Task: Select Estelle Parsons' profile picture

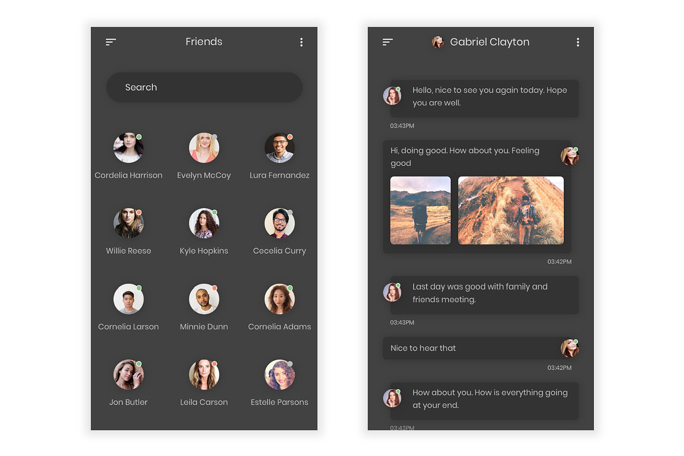Action: point(279,374)
